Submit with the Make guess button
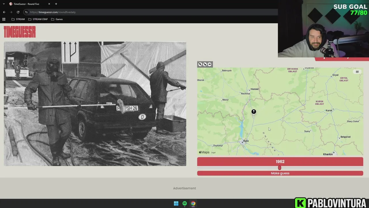 pyautogui.click(x=280, y=173)
